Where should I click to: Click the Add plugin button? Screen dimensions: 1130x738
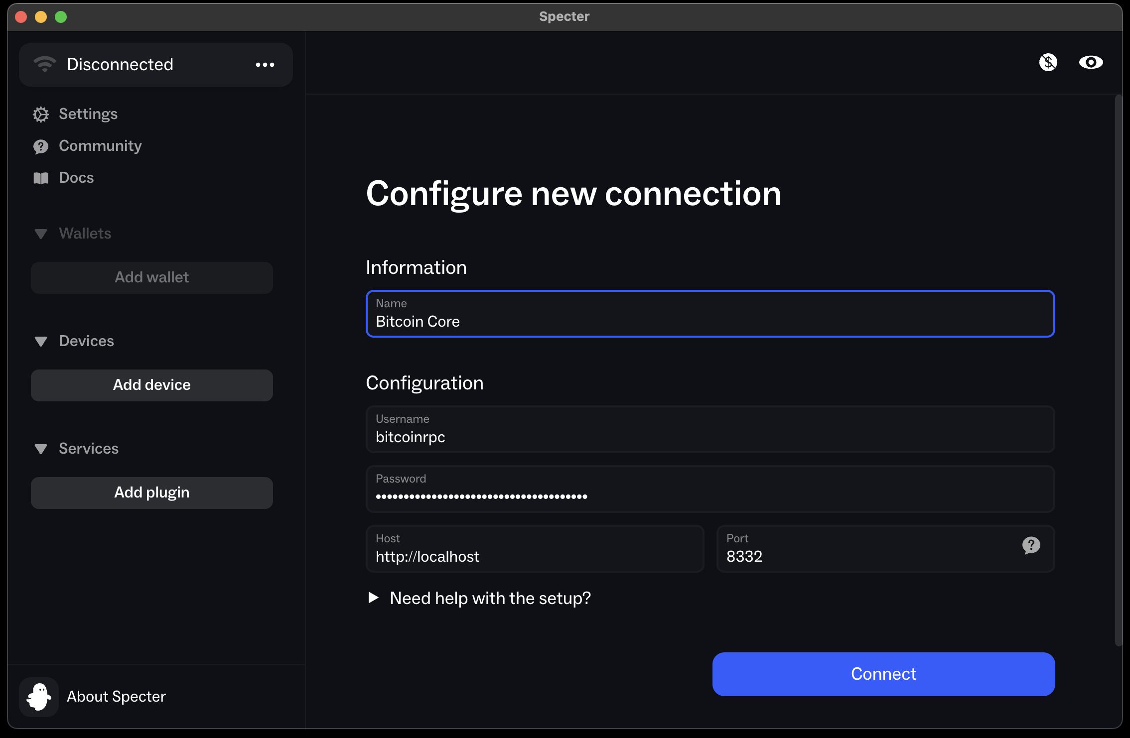pyautogui.click(x=151, y=492)
